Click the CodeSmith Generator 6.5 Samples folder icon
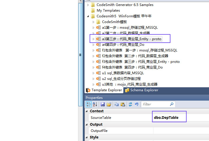The height and width of the screenshot is (141, 209). (x=93, y=5)
